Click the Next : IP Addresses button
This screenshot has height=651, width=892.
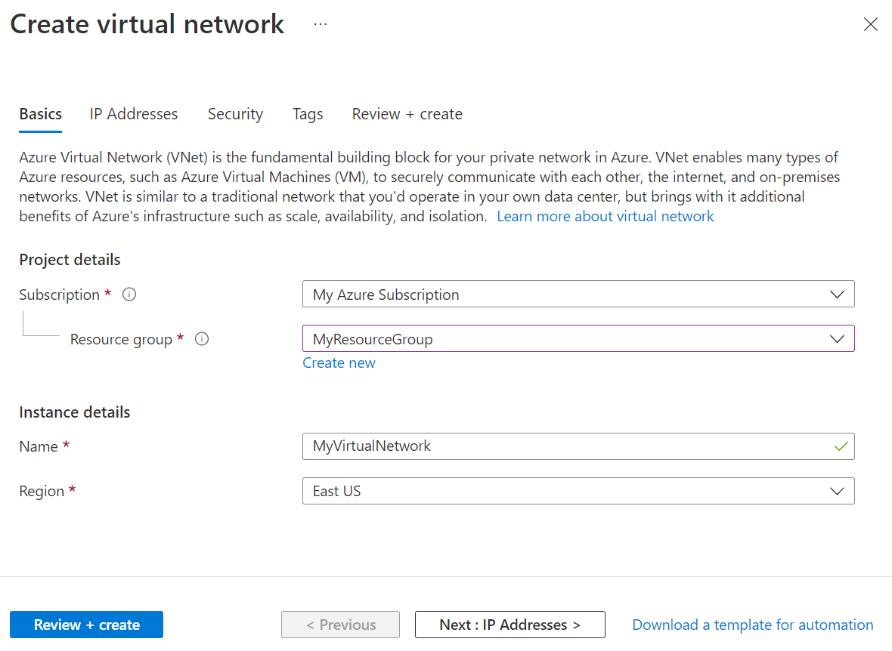pos(509,625)
